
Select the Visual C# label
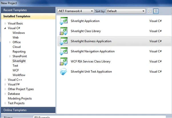14,28
